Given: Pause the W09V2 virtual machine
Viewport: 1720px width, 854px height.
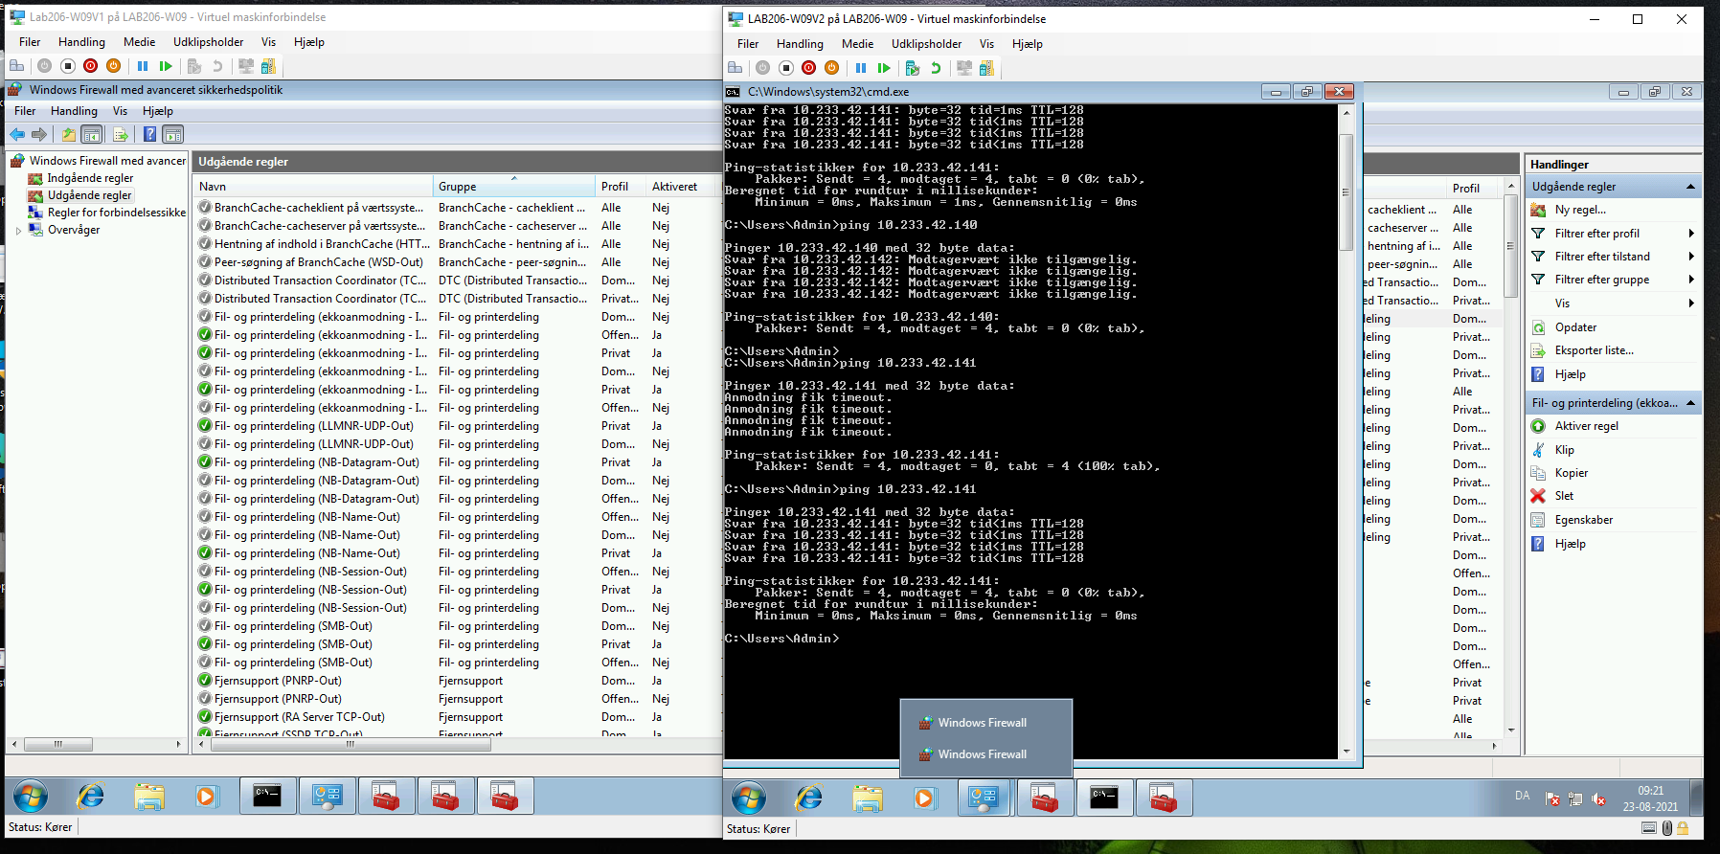Looking at the screenshot, I should click(861, 68).
